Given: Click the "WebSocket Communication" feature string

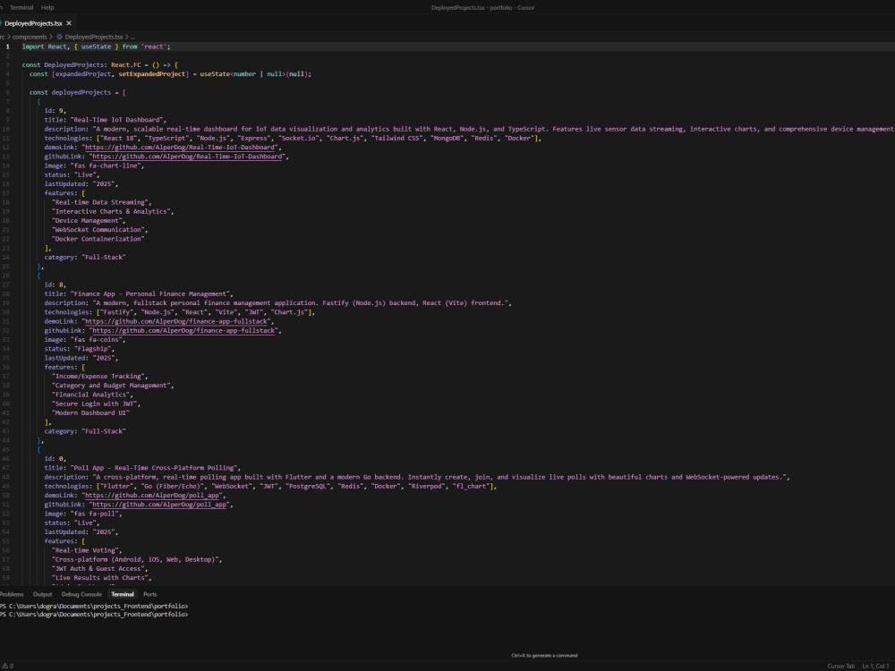Looking at the screenshot, I should pos(100,230).
